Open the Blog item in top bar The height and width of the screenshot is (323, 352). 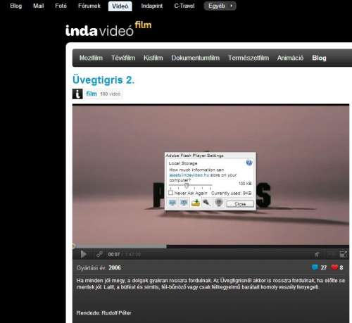[16, 6]
